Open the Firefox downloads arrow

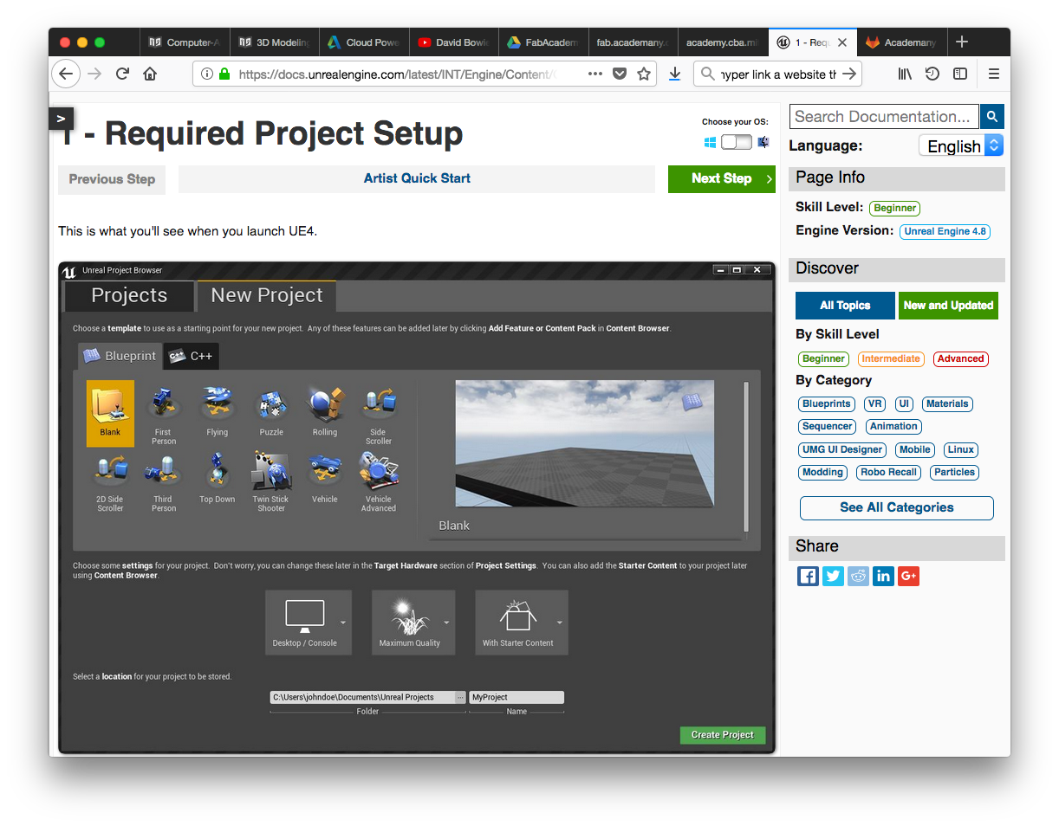pyautogui.click(x=675, y=74)
